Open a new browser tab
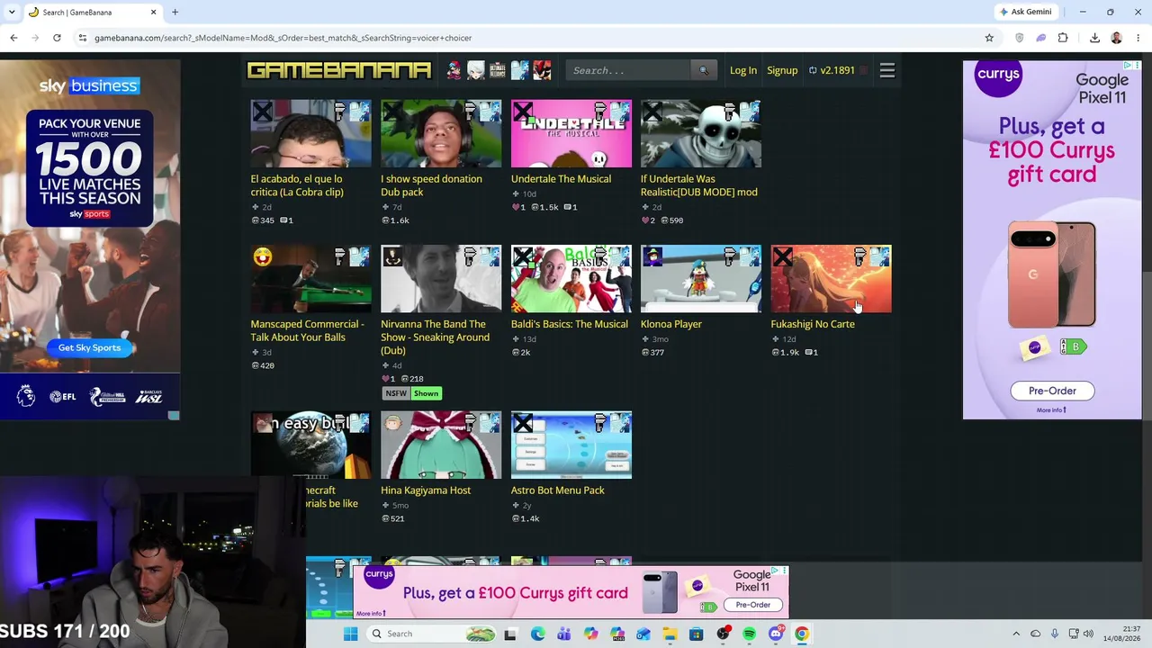The image size is (1152, 648). (x=175, y=12)
